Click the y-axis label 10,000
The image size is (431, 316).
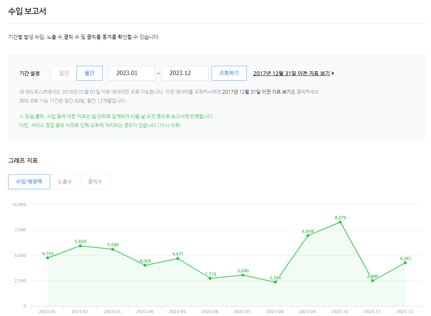click(x=19, y=205)
